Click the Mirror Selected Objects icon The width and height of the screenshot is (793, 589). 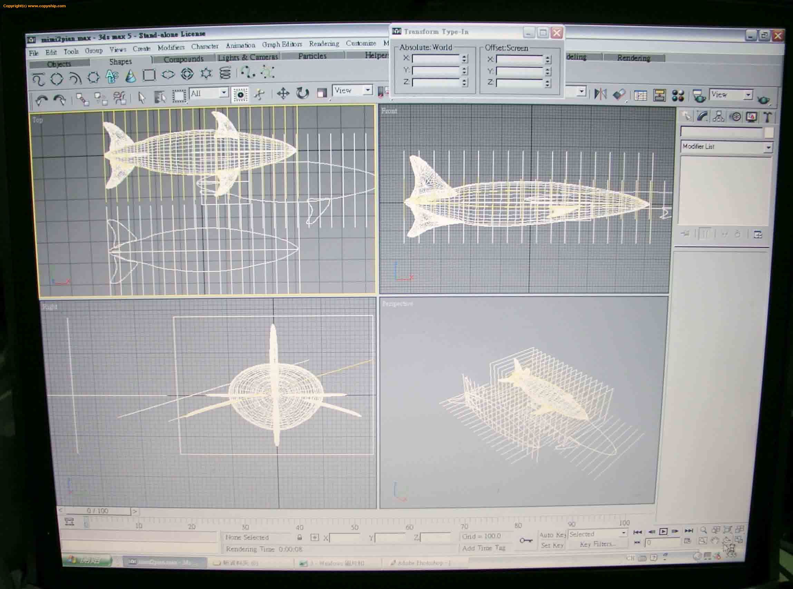click(x=600, y=94)
